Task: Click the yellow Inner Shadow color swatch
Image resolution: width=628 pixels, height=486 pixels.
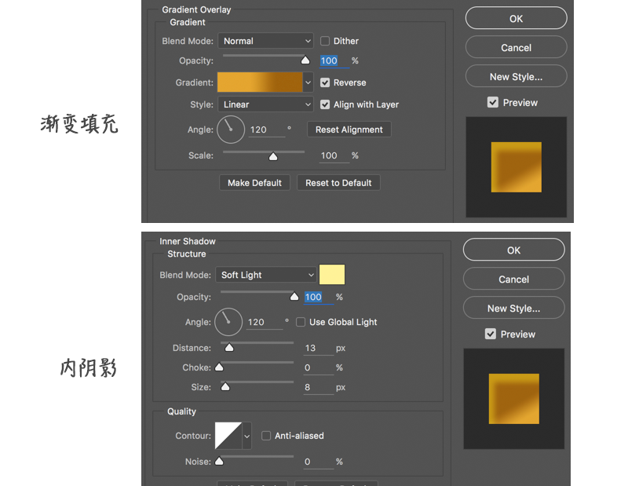Action: [332, 275]
